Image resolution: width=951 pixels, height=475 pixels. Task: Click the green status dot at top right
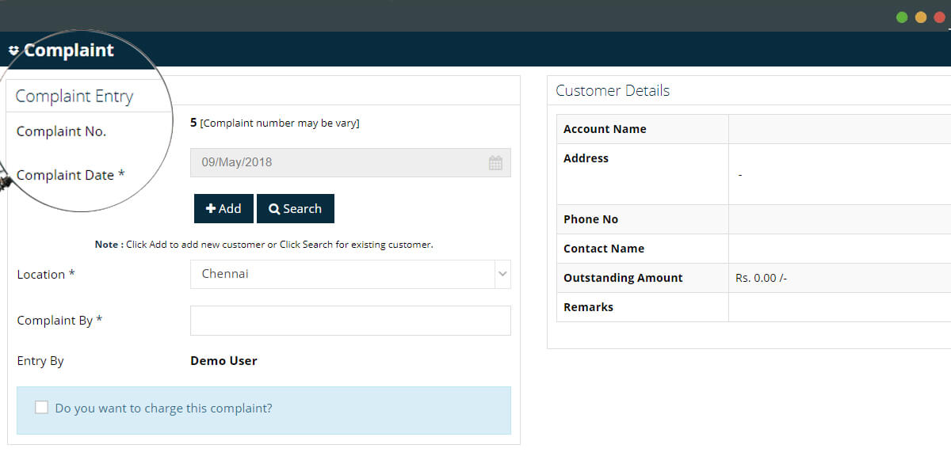902,17
